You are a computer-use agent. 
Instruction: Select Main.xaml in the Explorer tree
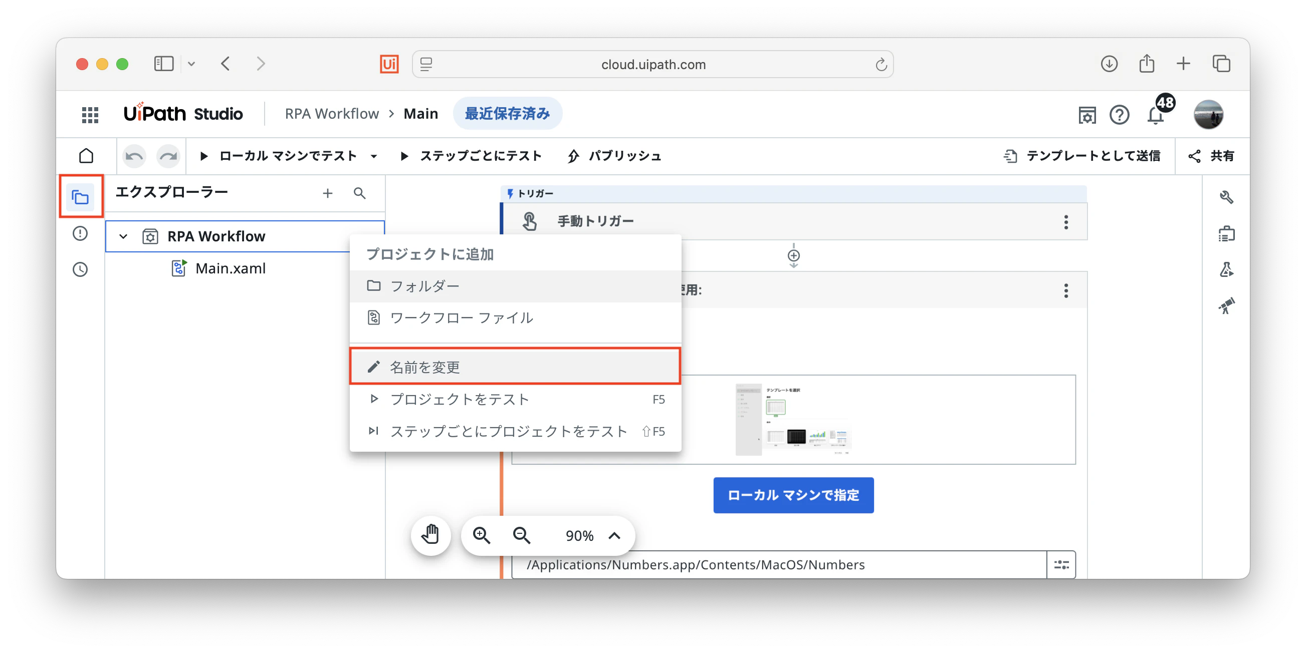(x=230, y=268)
